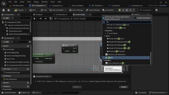Open the Content Drawer
Viewport: 169px width, 95px height.
coord(9,93)
